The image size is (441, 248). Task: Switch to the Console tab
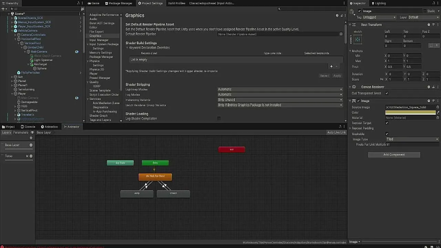(28, 127)
